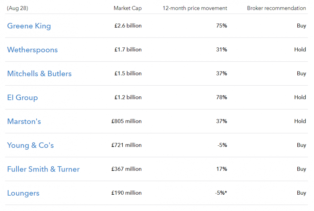Image resolution: width=314 pixels, height=211 pixels.
Task: Click Fuller Smith & Turner's 17% value
Action: (221, 169)
